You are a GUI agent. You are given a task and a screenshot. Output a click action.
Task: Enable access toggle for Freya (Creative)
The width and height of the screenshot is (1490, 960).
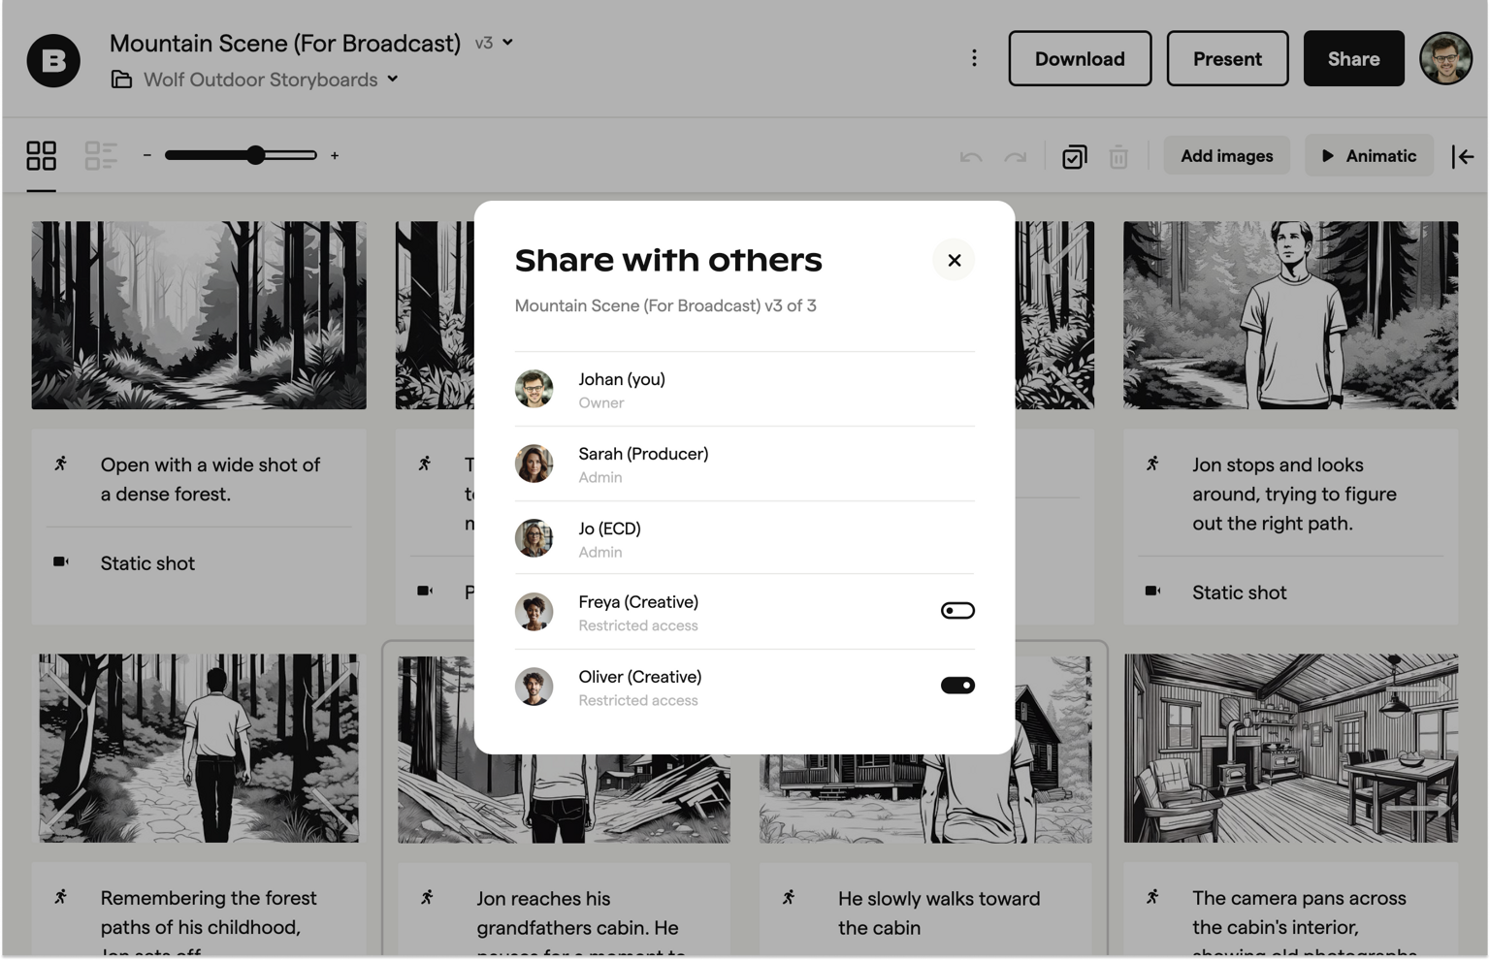pos(956,611)
